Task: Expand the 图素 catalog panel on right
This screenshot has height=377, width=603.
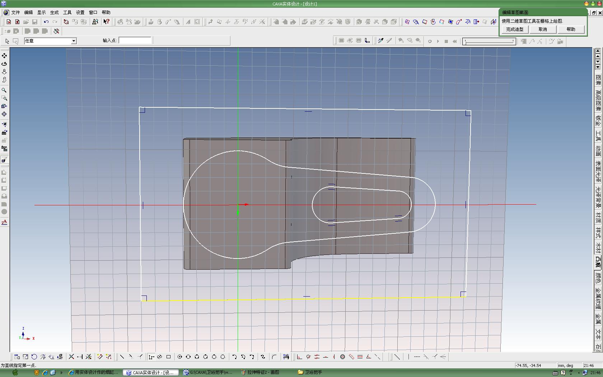Action: pos(598,79)
